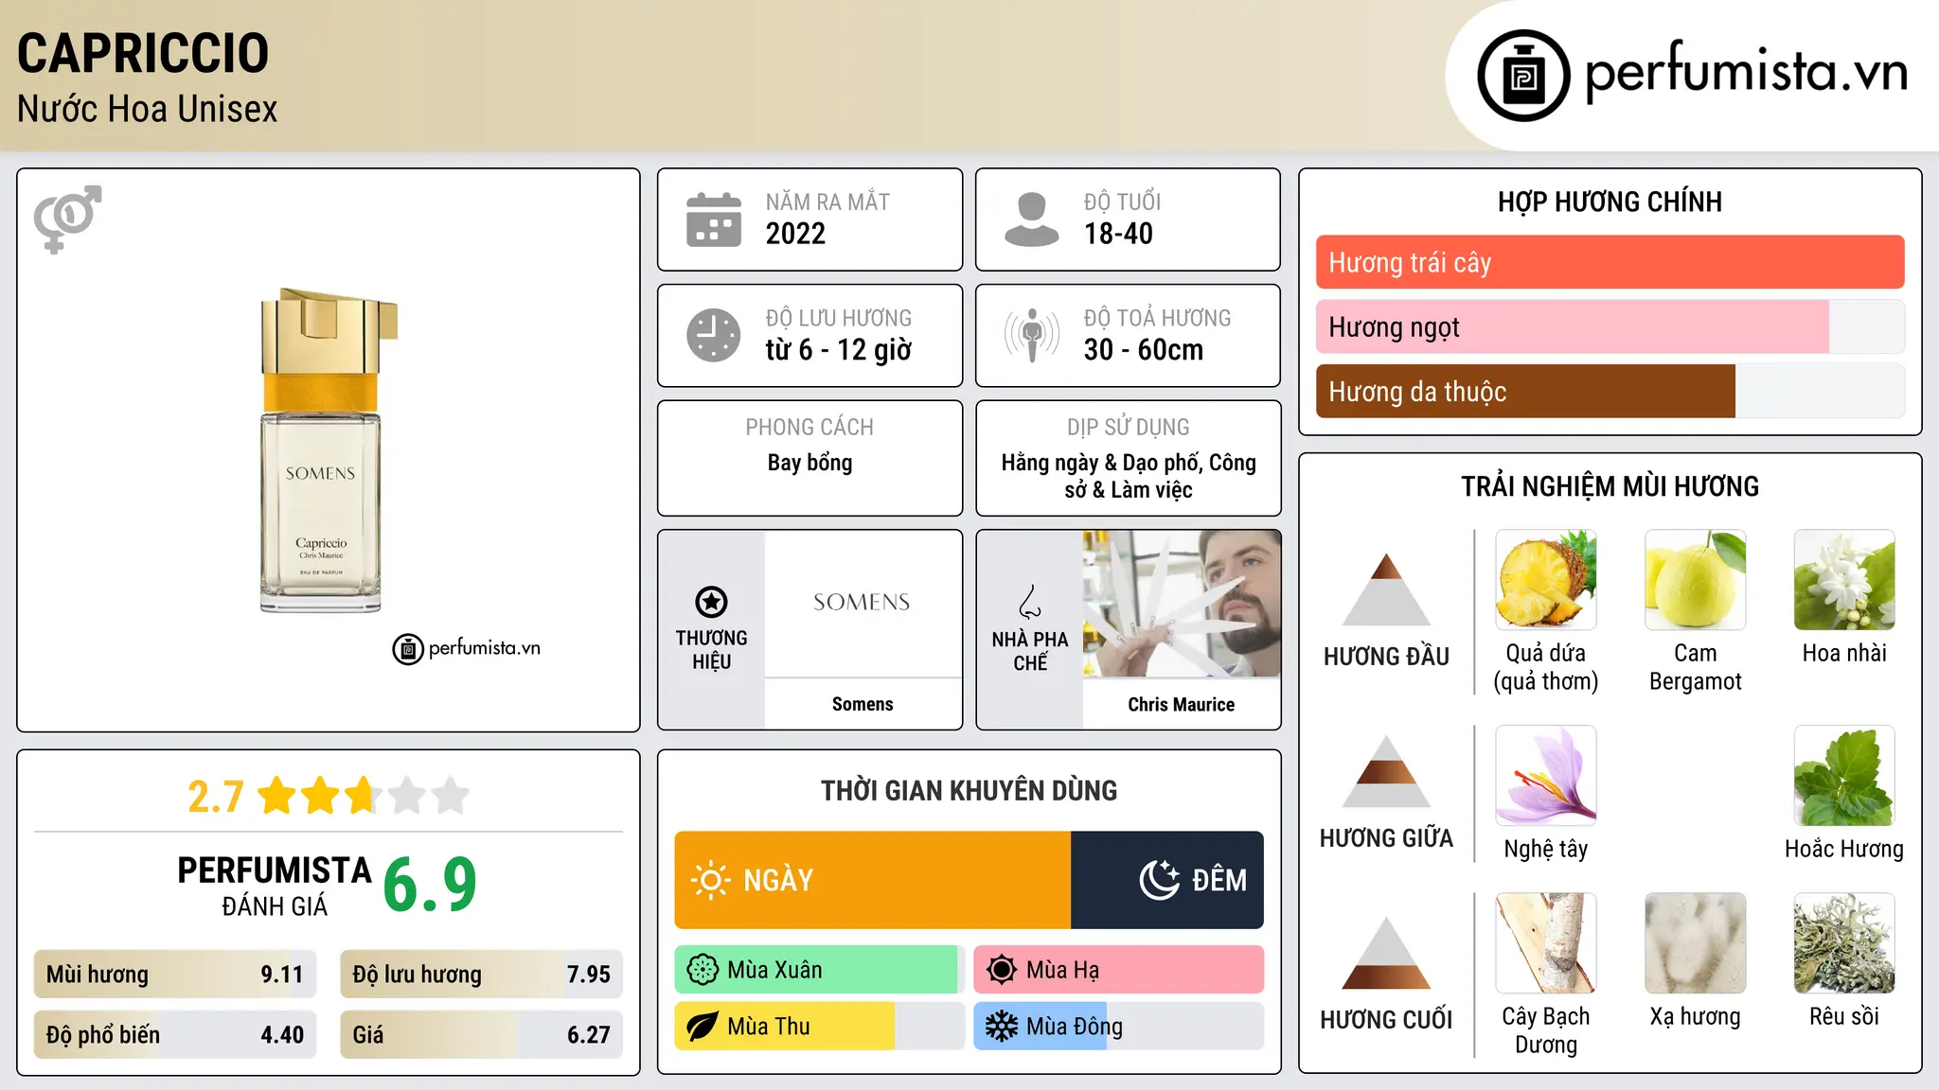
Task: Open the Nghệ tây saffron note image
Action: tap(1545, 776)
